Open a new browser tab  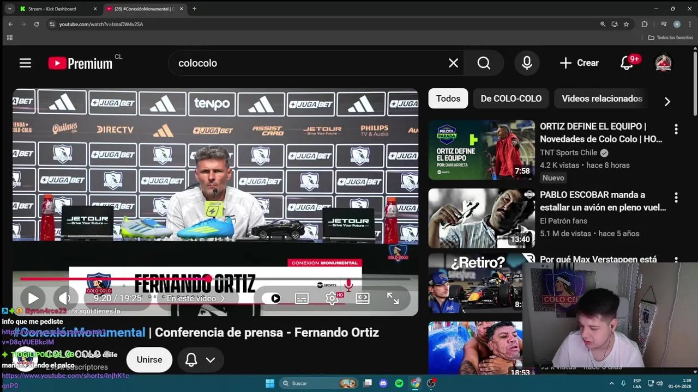pos(194,9)
